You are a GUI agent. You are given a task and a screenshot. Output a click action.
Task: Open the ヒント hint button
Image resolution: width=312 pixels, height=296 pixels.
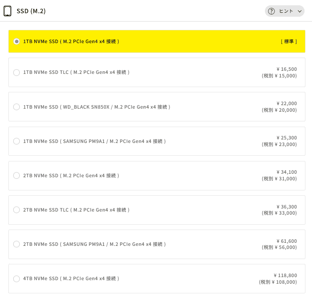[285, 11]
